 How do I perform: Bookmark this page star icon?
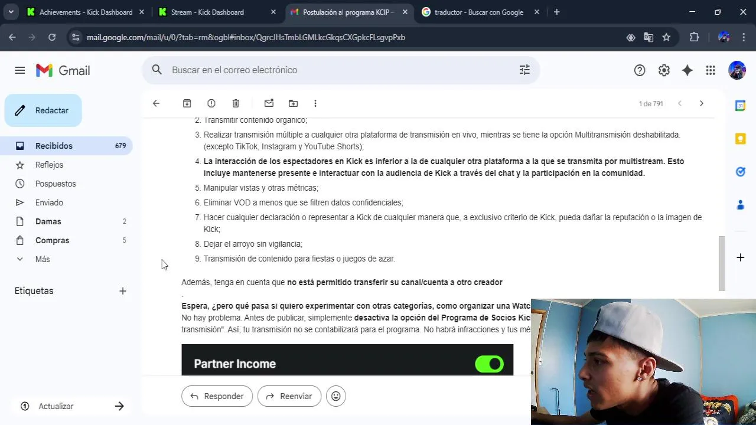[x=666, y=37]
